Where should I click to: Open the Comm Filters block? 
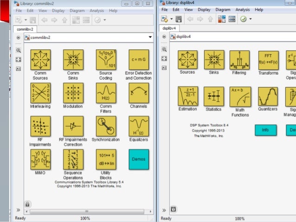click(106, 93)
